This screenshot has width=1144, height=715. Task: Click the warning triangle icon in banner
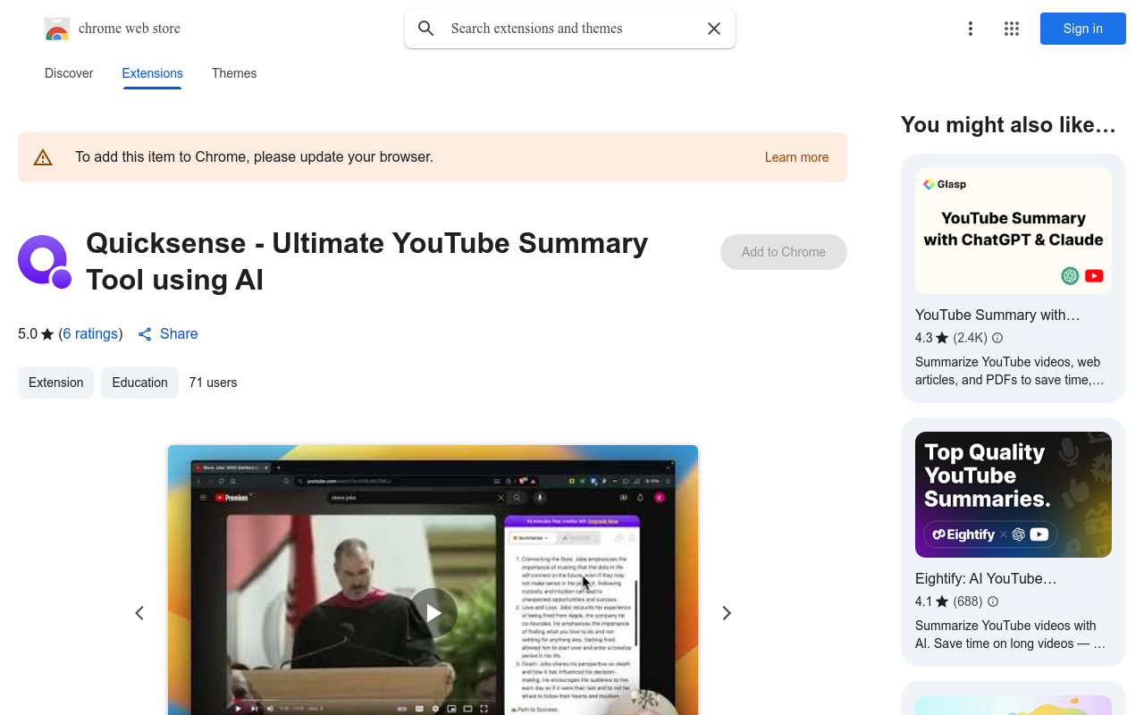tap(43, 157)
